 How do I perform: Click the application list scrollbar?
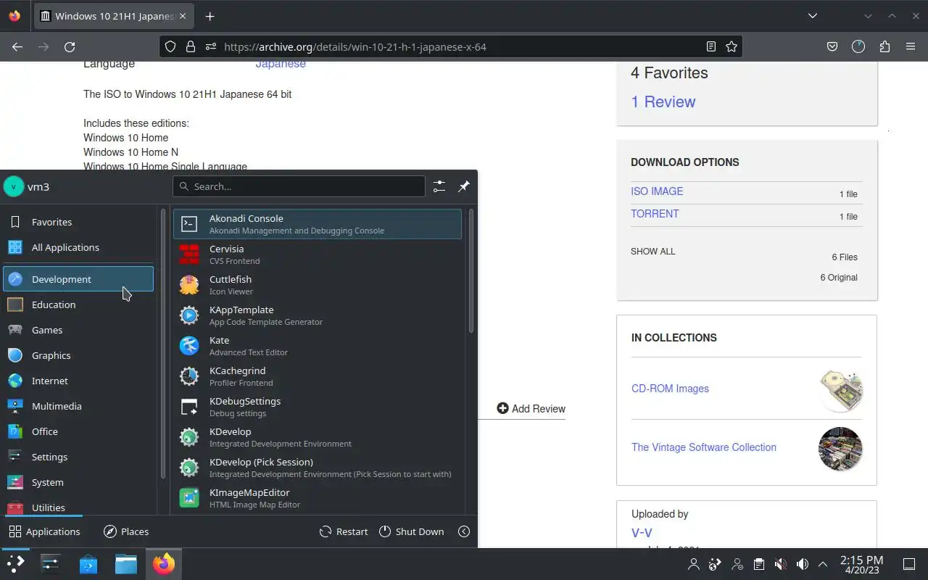(471, 272)
